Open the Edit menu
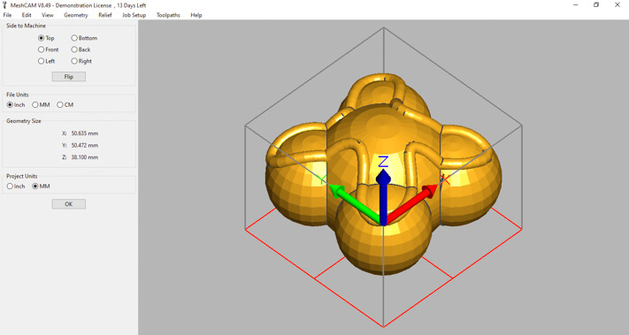This screenshot has height=335, width=629. pyautogui.click(x=27, y=15)
